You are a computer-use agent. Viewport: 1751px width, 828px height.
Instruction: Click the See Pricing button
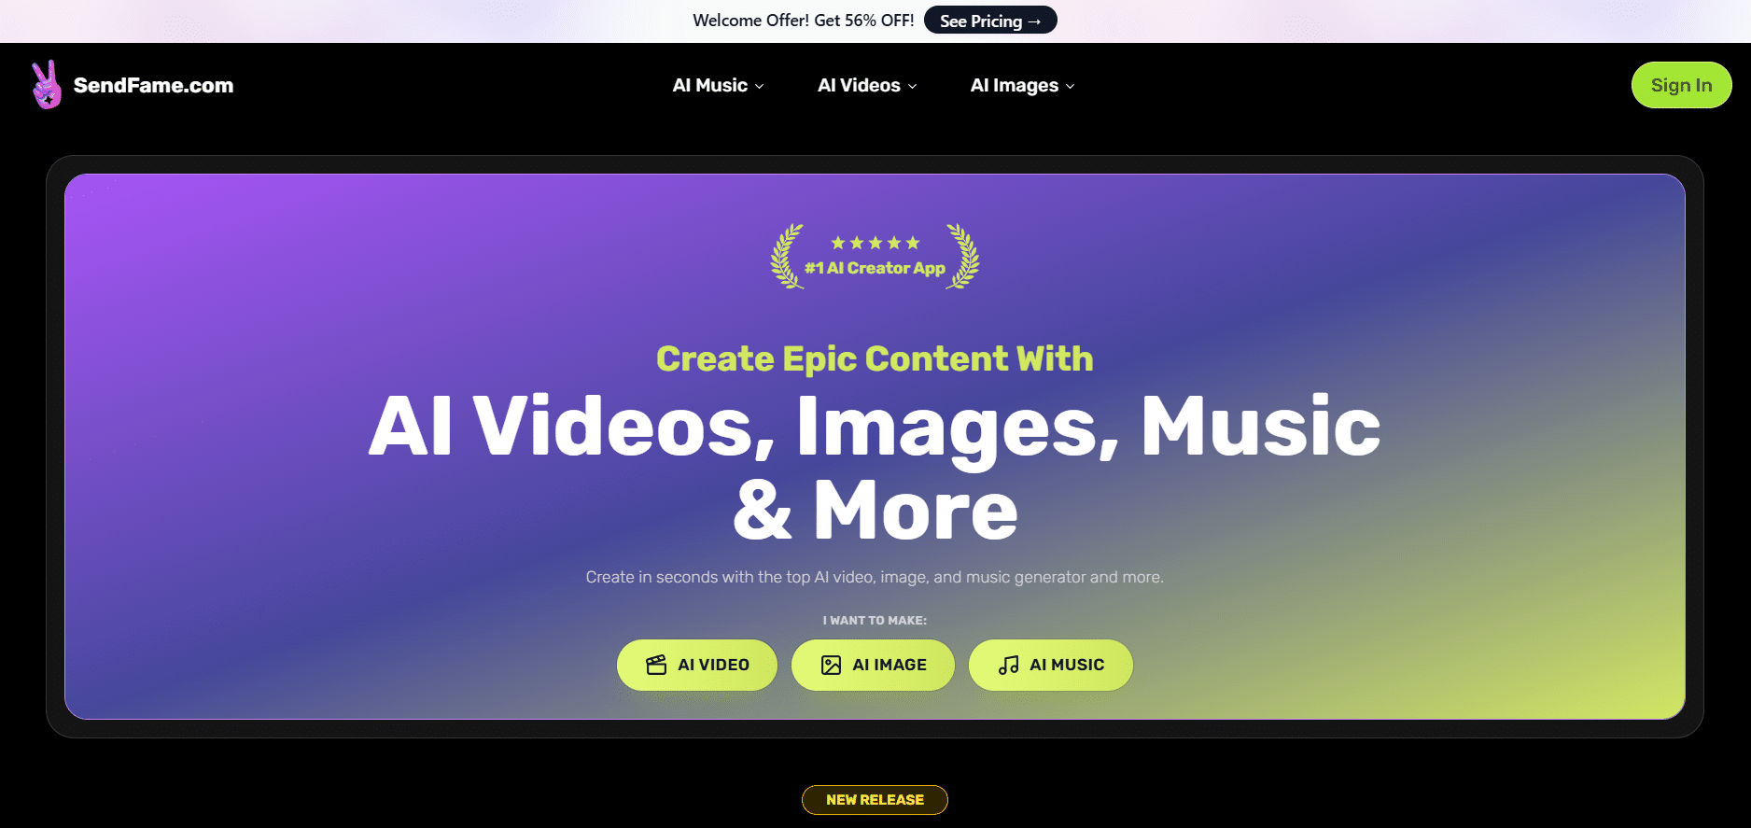pos(990,21)
